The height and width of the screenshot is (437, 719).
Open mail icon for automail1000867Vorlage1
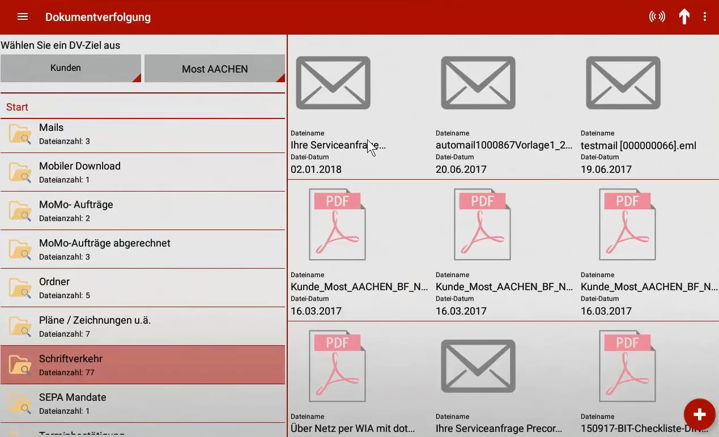click(x=478, y=83)
